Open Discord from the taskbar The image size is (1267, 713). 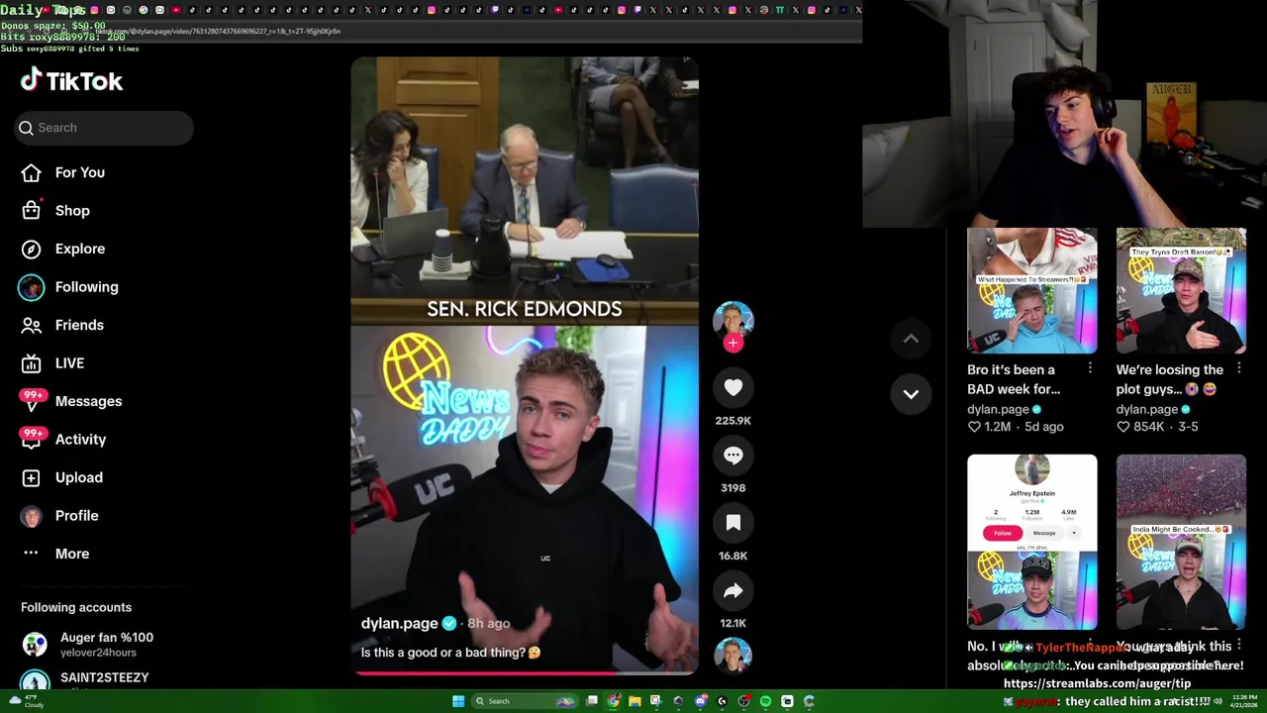click(701, 701)
